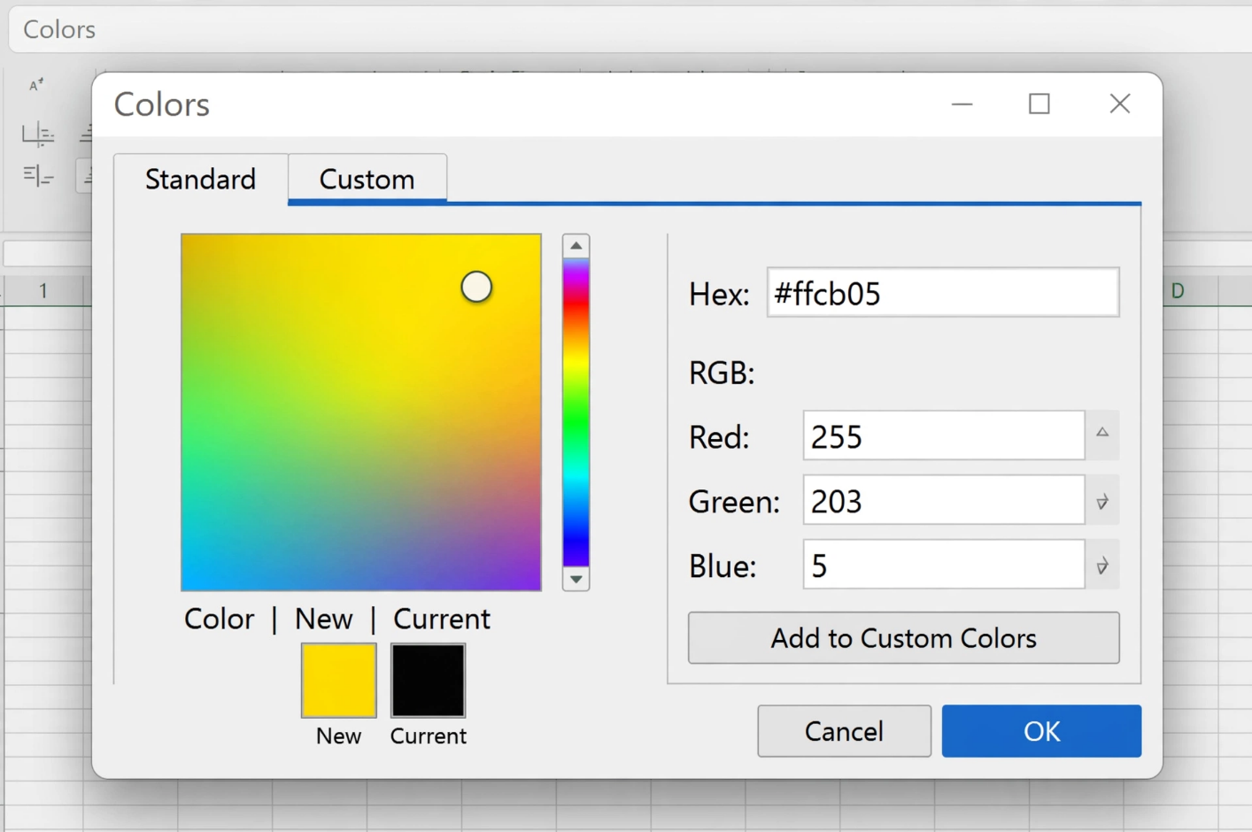Click the Red value field
The image size is (1252, 832).
pyautogui.click(x=943, y=435)
